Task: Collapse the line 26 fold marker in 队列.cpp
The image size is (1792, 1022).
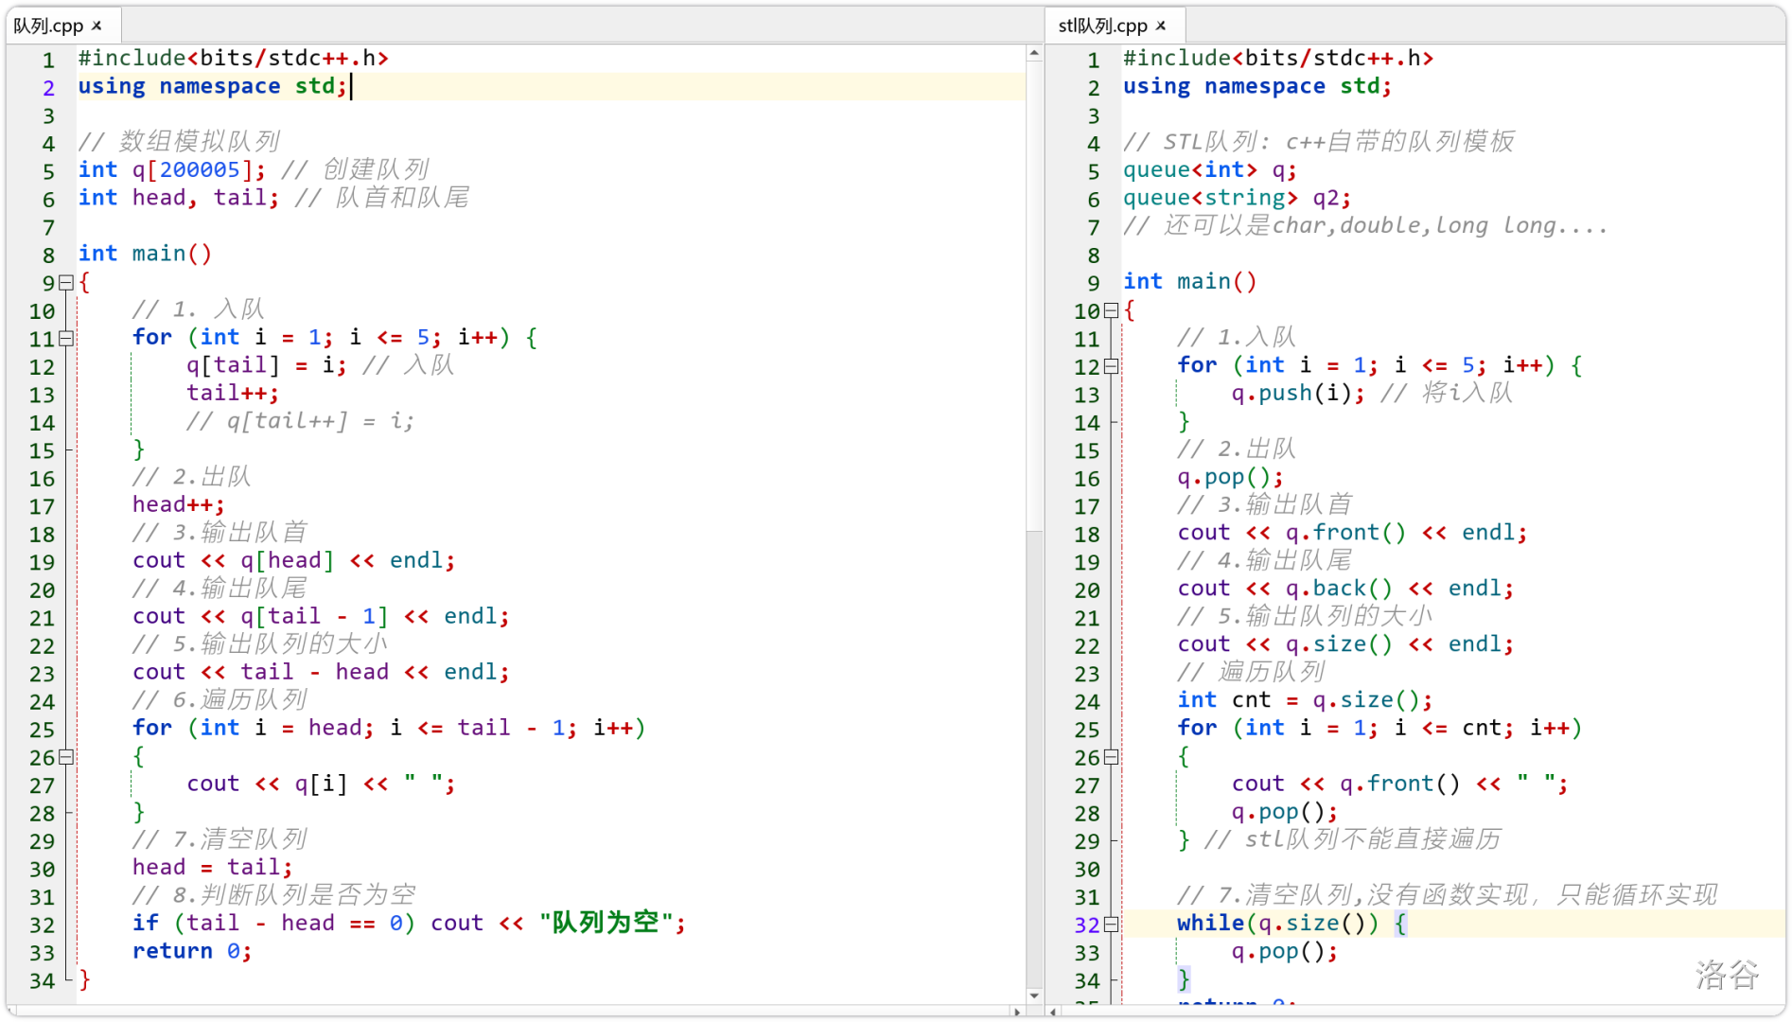Action: click(x=66, y=757)
